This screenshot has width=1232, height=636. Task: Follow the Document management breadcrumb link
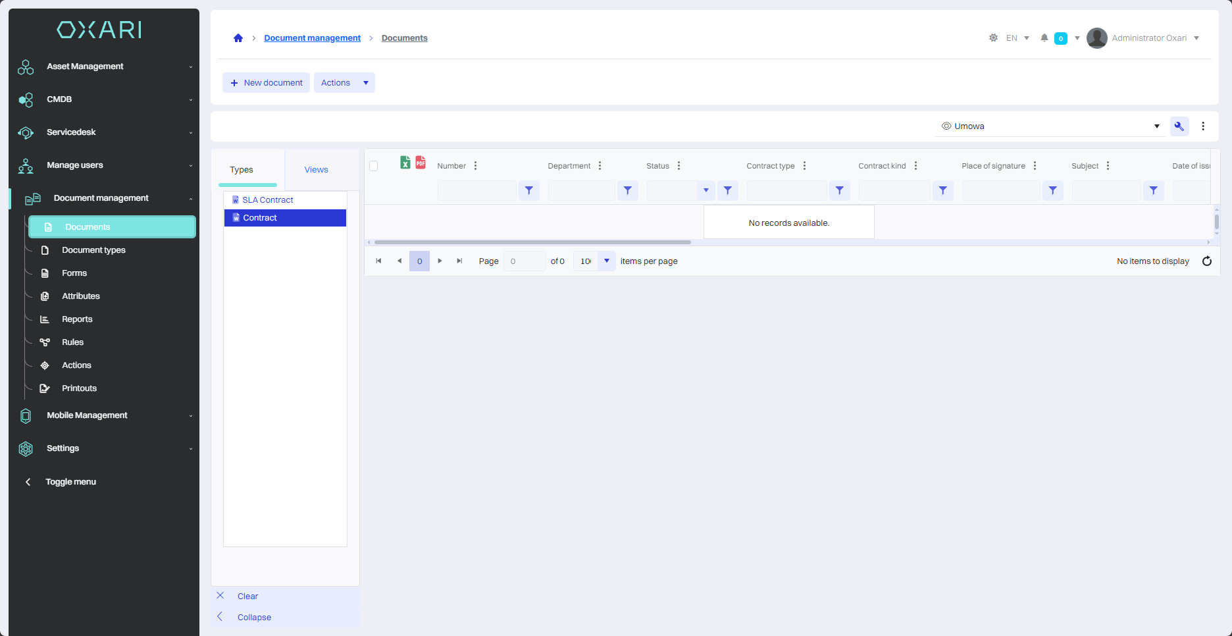click(x=312, y=38)
